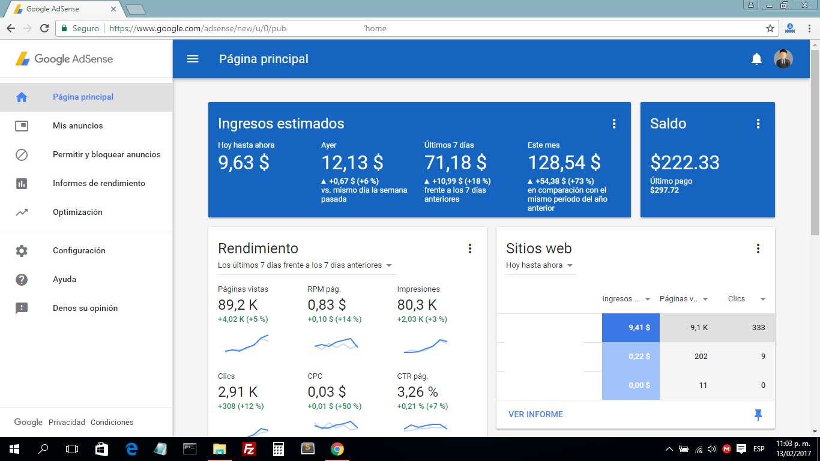Click the Google AdSense logo
The height and width of the screenshot is (461, 820).
(64, 59)
